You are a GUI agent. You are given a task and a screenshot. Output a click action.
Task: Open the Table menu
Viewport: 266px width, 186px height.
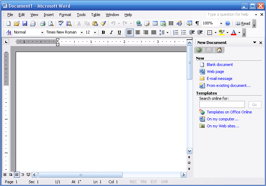pyautogui.click(x=96, y=15)
